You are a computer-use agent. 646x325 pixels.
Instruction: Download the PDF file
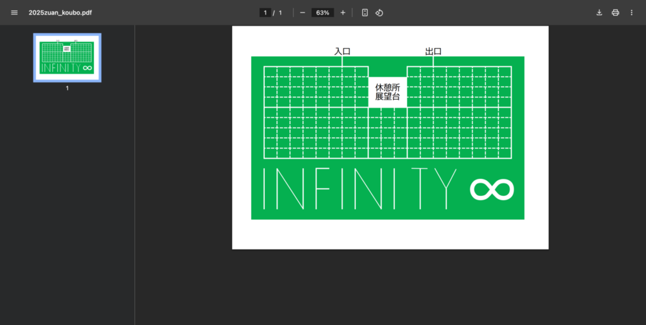tap(599, 13)
